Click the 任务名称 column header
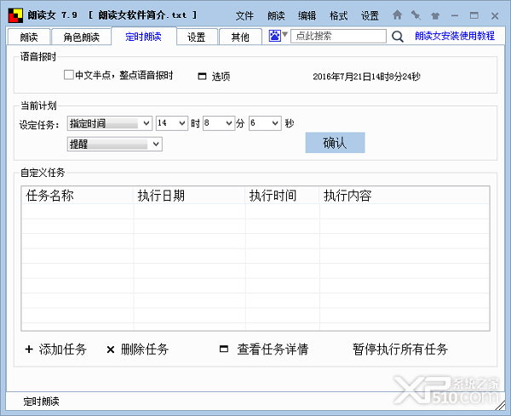The image size is (511, 416). (78, 196)
